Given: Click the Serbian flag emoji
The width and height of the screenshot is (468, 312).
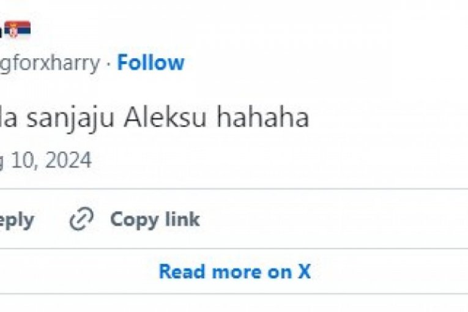Looking at the screenshot, I should click(18, 29).
